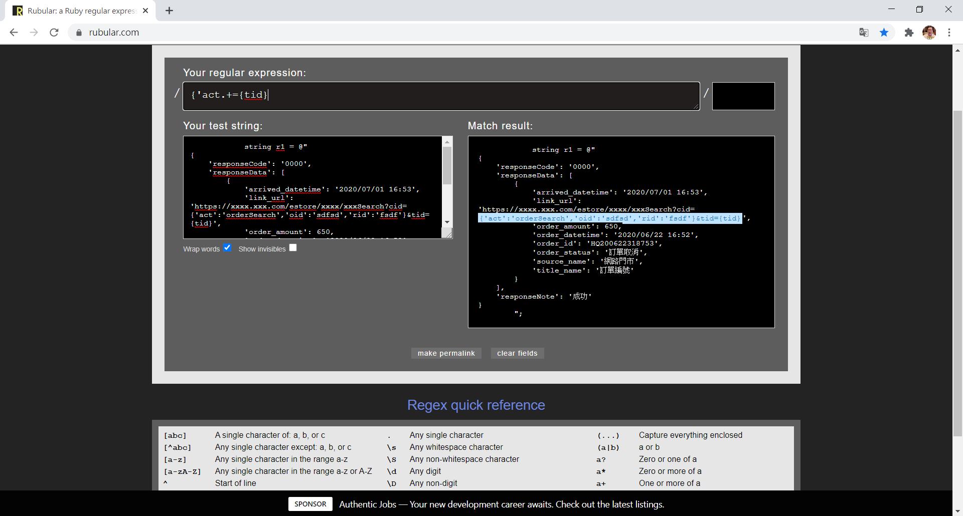Screen dimensions: 963x516
Task: Click the '\s' whitespace reference entry
Action: 391,447
